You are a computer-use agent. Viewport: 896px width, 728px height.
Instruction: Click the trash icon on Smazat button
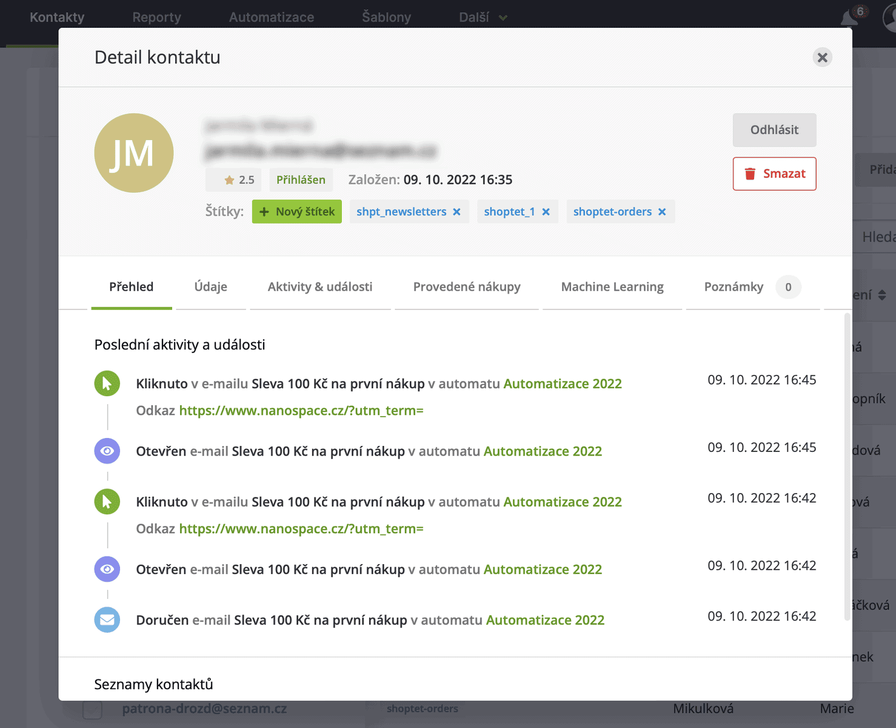pyautogui.click(x=750, y=174)
